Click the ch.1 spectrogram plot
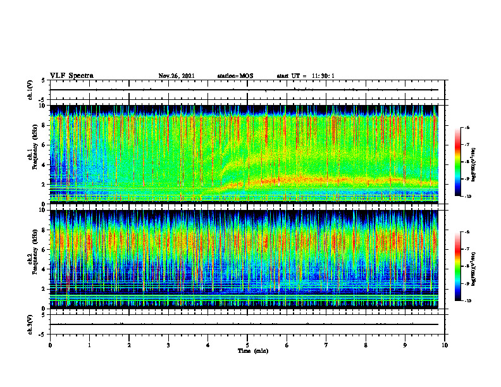Image resolution: width=501 pixels, height=387 pixels. [244, 154]
